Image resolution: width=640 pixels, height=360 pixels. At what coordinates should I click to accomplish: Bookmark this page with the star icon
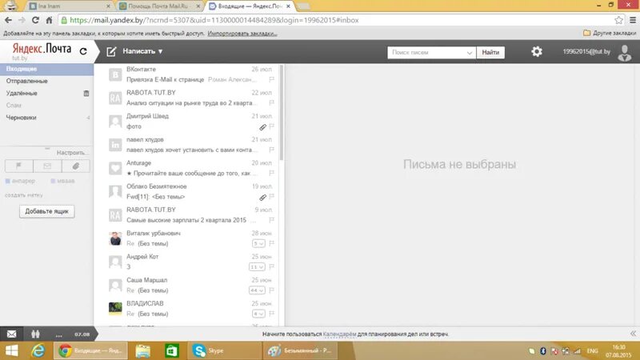(618, 20)
